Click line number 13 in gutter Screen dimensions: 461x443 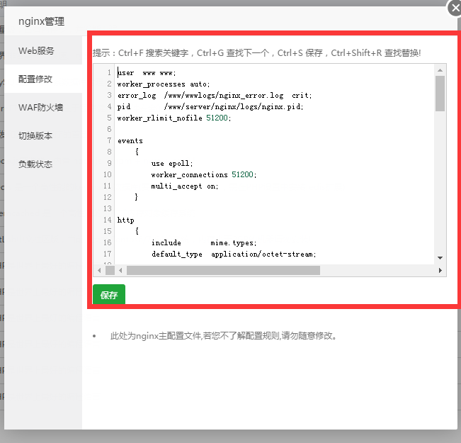(x=108, y=208)
